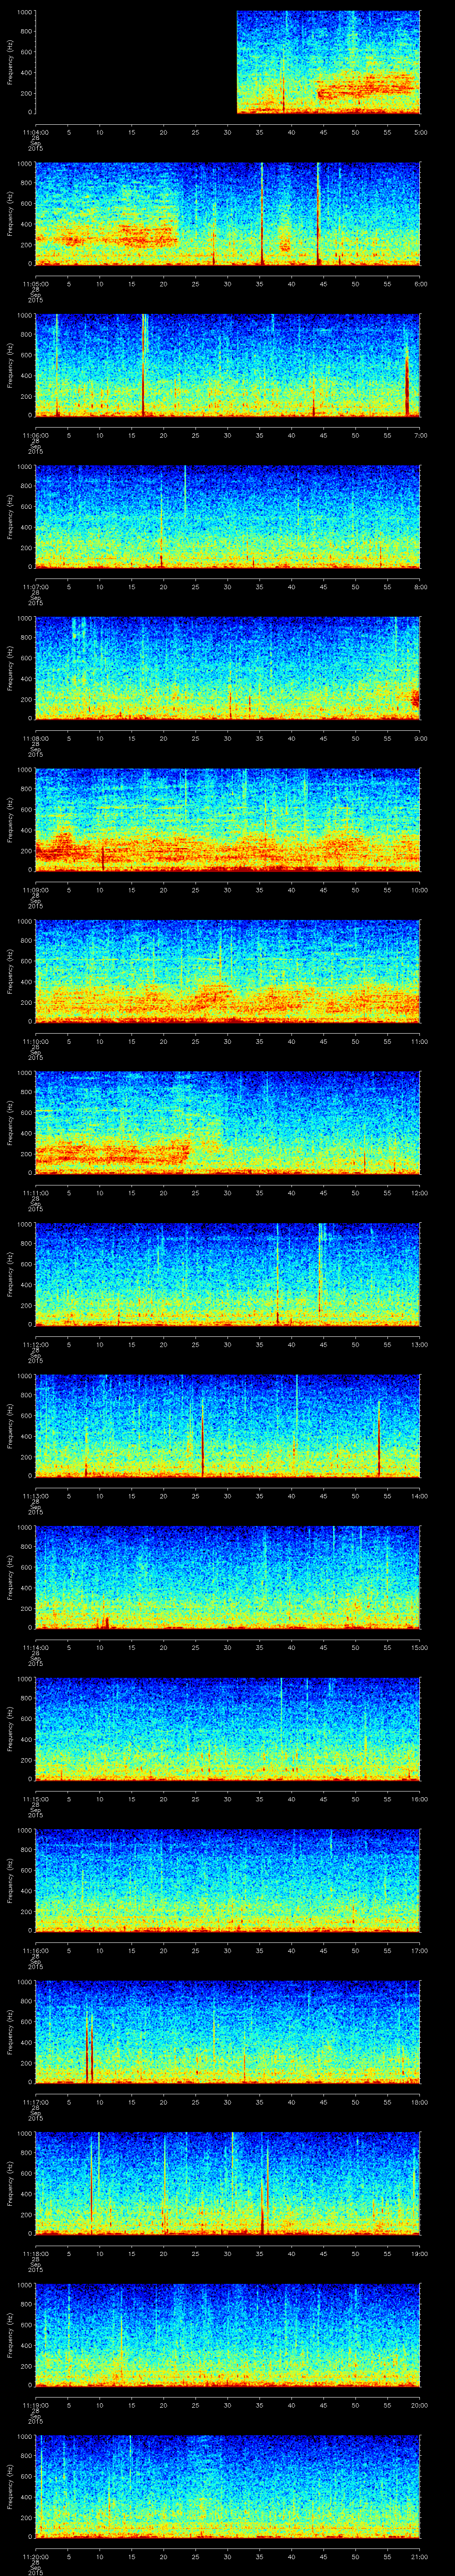Select the 11:14:00 start time label

(x=35, y=1647)
